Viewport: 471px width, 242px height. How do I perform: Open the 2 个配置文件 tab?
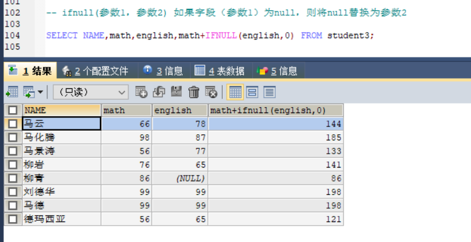coord(97,71)
